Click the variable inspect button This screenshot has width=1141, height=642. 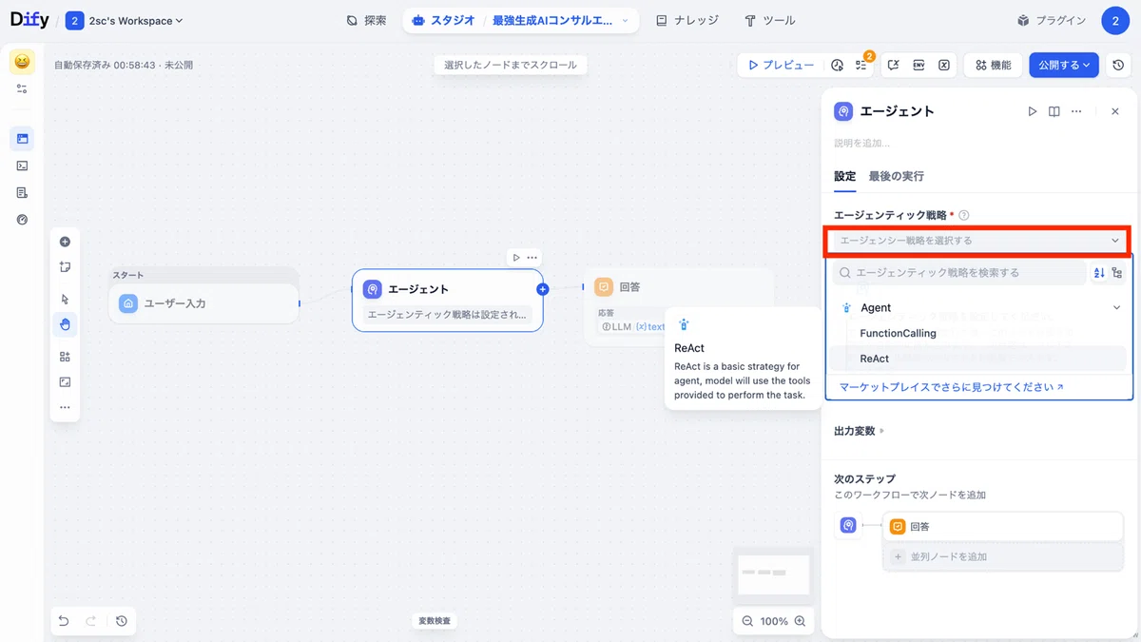point(434,621)
